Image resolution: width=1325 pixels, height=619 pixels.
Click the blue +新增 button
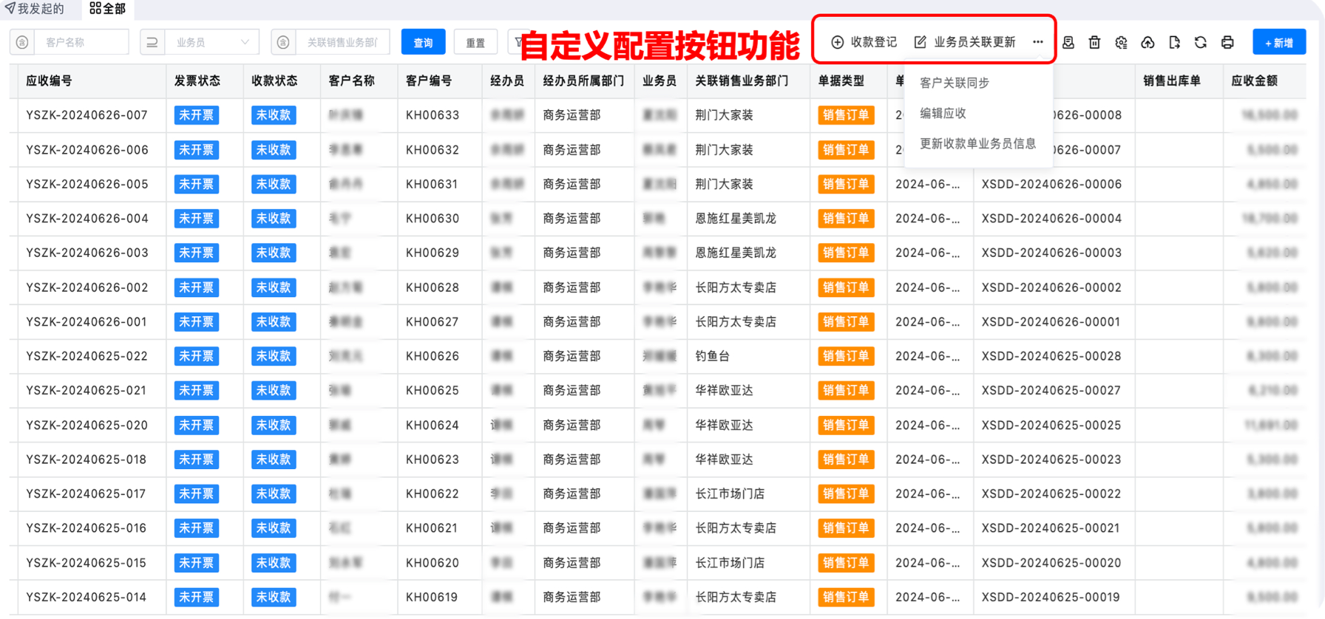1278,43
